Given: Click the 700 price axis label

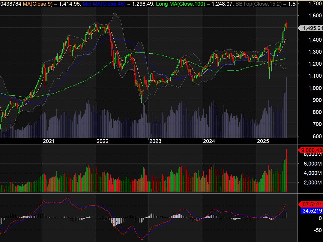Looking at the screenshot, I should tap(317, 124).
